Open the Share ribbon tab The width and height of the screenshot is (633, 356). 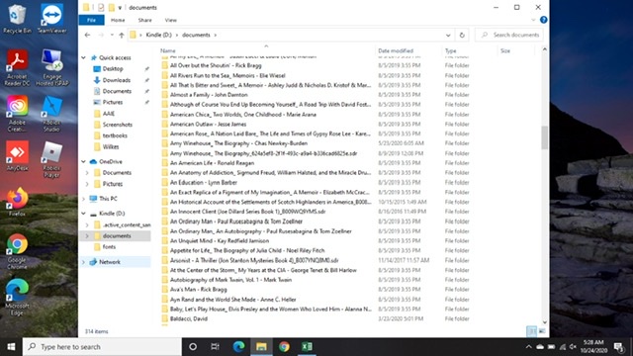tap(145, 20)
